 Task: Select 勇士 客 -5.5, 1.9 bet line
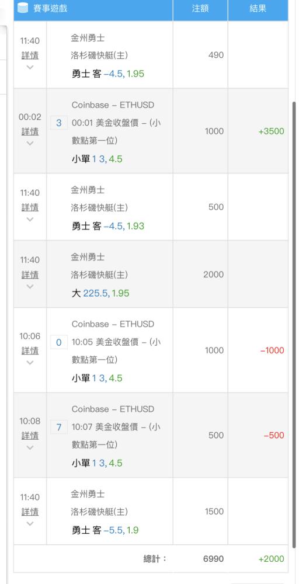[105, 530]
